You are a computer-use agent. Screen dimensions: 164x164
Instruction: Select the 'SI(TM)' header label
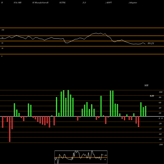click(x=62, y=3)
